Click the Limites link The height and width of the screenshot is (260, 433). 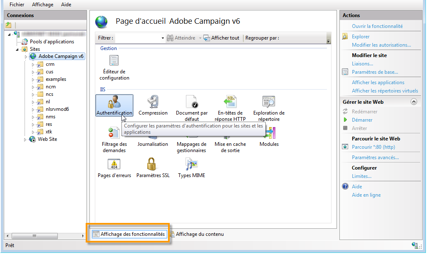click(361, 176)
